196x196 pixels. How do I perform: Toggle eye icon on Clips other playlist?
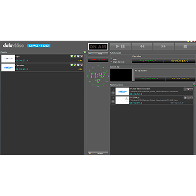pos(80,69)
